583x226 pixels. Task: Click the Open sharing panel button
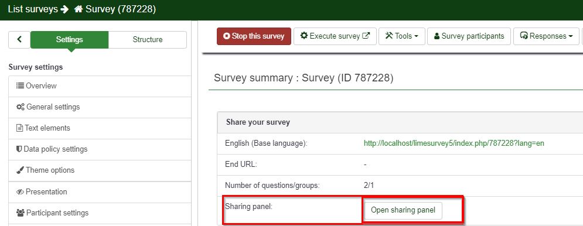403,210
